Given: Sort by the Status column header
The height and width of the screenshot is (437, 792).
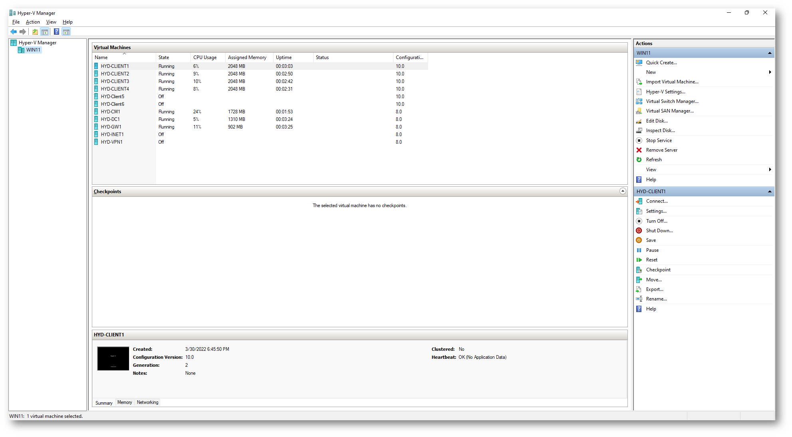Looking at the screenshot, I should click(x=353, y=57).
